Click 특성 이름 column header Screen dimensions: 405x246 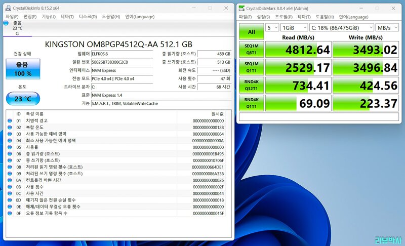tap(100, 113)
